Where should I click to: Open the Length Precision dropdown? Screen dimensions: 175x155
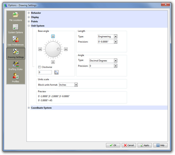pyautogui.click(x=116, y=42)
